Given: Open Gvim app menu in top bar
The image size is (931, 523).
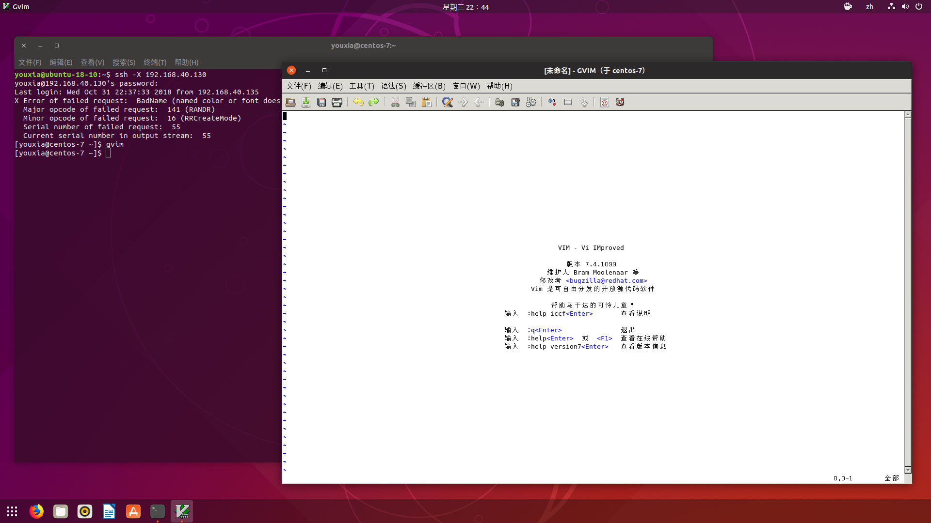Looking at the screenshot, I should [16, 7].
